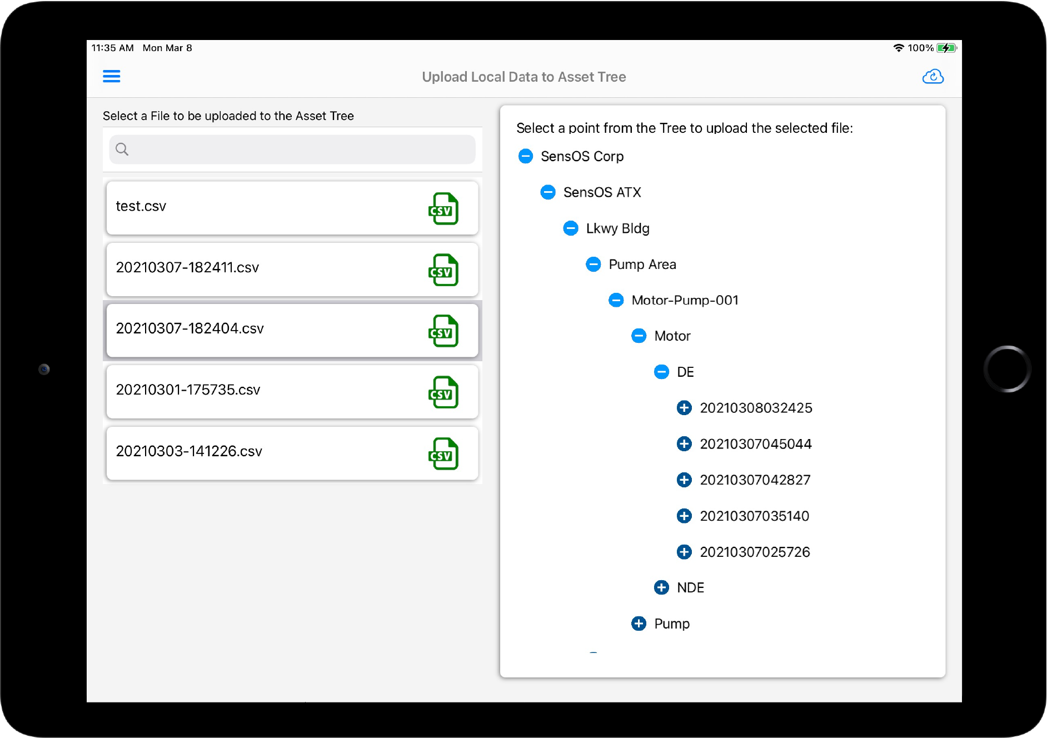
Task: Expand the Pump node
Action: pos(639,624)
